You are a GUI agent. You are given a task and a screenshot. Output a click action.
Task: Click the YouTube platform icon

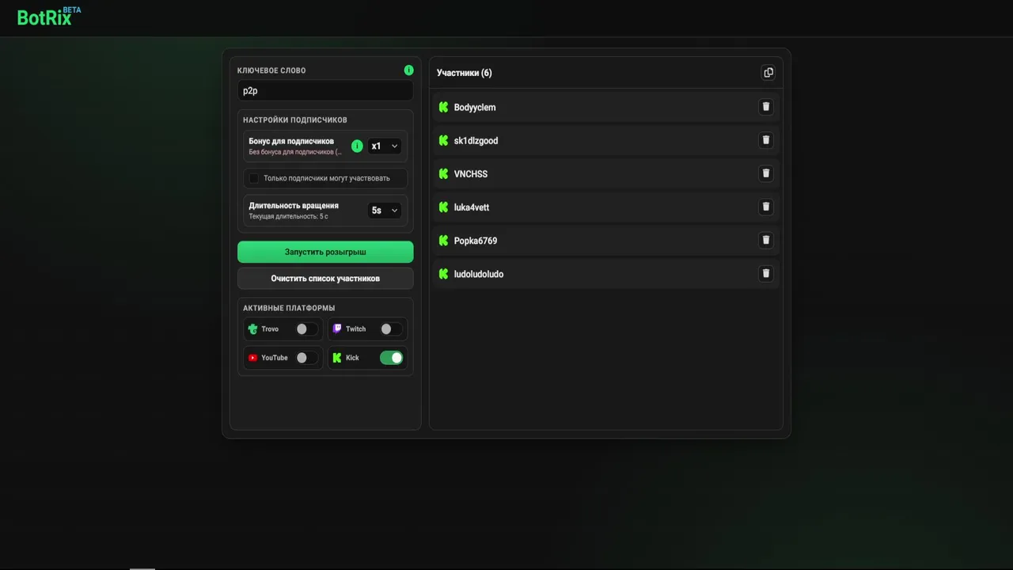[x=252, y=358]
